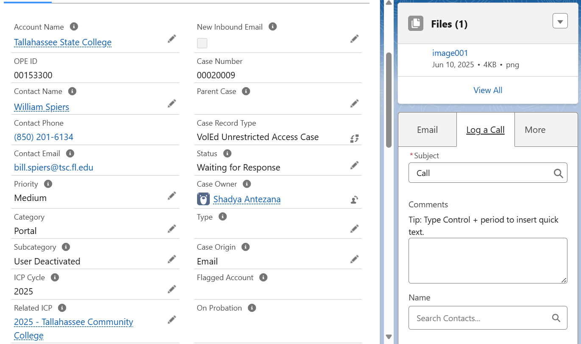Select the Log a Call tab
The width and height of the screenshot is (581, 344).
485,130
